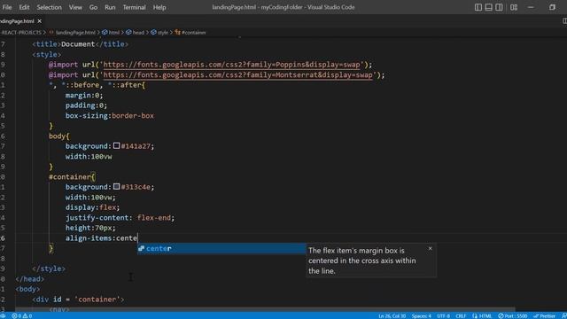Accept the 'center' autocomplete suggestion

click(x=221, y=248)
